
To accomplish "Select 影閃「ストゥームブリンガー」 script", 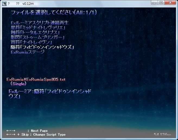I will tap(37, 37).
